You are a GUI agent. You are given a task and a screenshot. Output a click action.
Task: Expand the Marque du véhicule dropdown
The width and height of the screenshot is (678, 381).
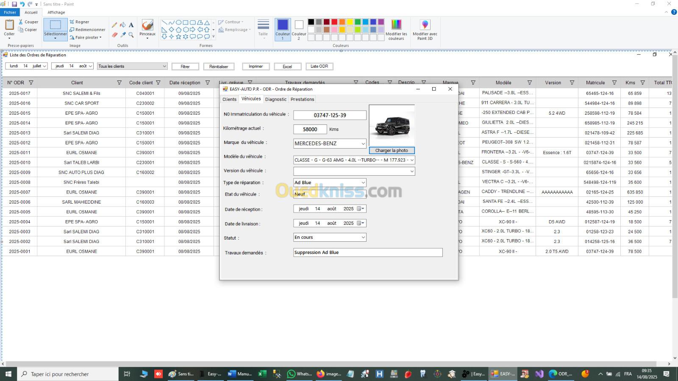pos(363,144)
